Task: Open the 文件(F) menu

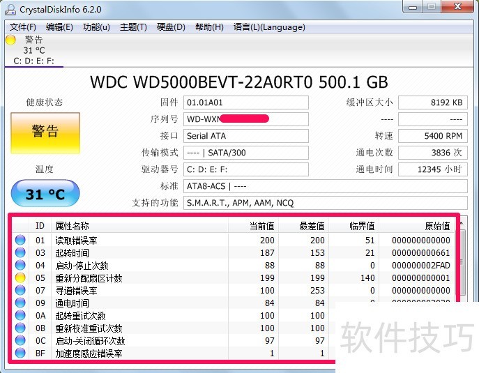Action: pyautogui.click(x=23, y=27)
